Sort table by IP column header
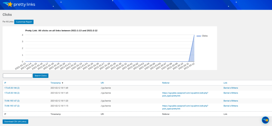This screenshot has height=126, width=272. (x=6, y=83)
